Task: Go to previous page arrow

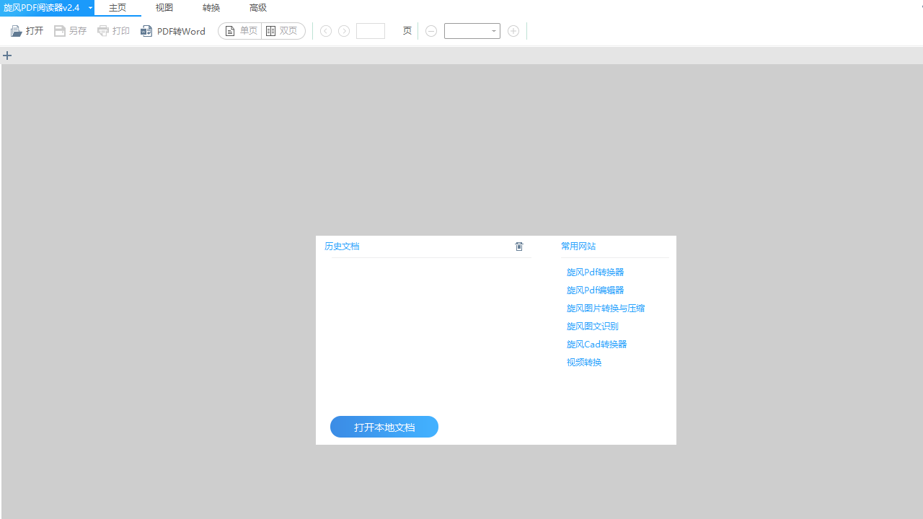Action: point(326,31)
